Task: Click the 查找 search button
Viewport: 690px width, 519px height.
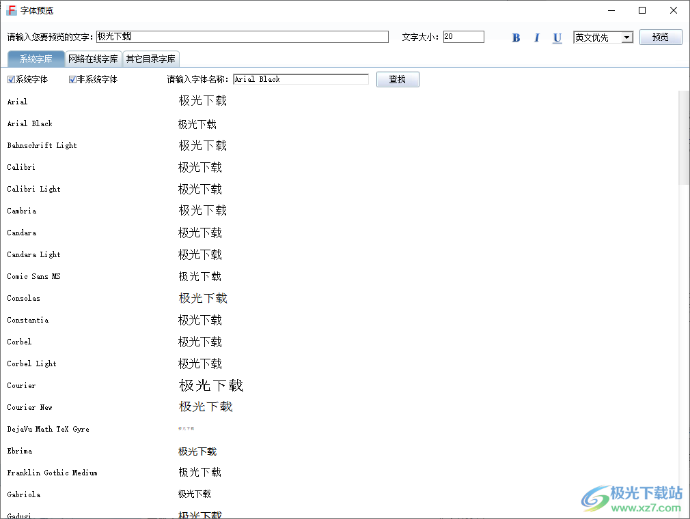Action: tap(398, 79)
